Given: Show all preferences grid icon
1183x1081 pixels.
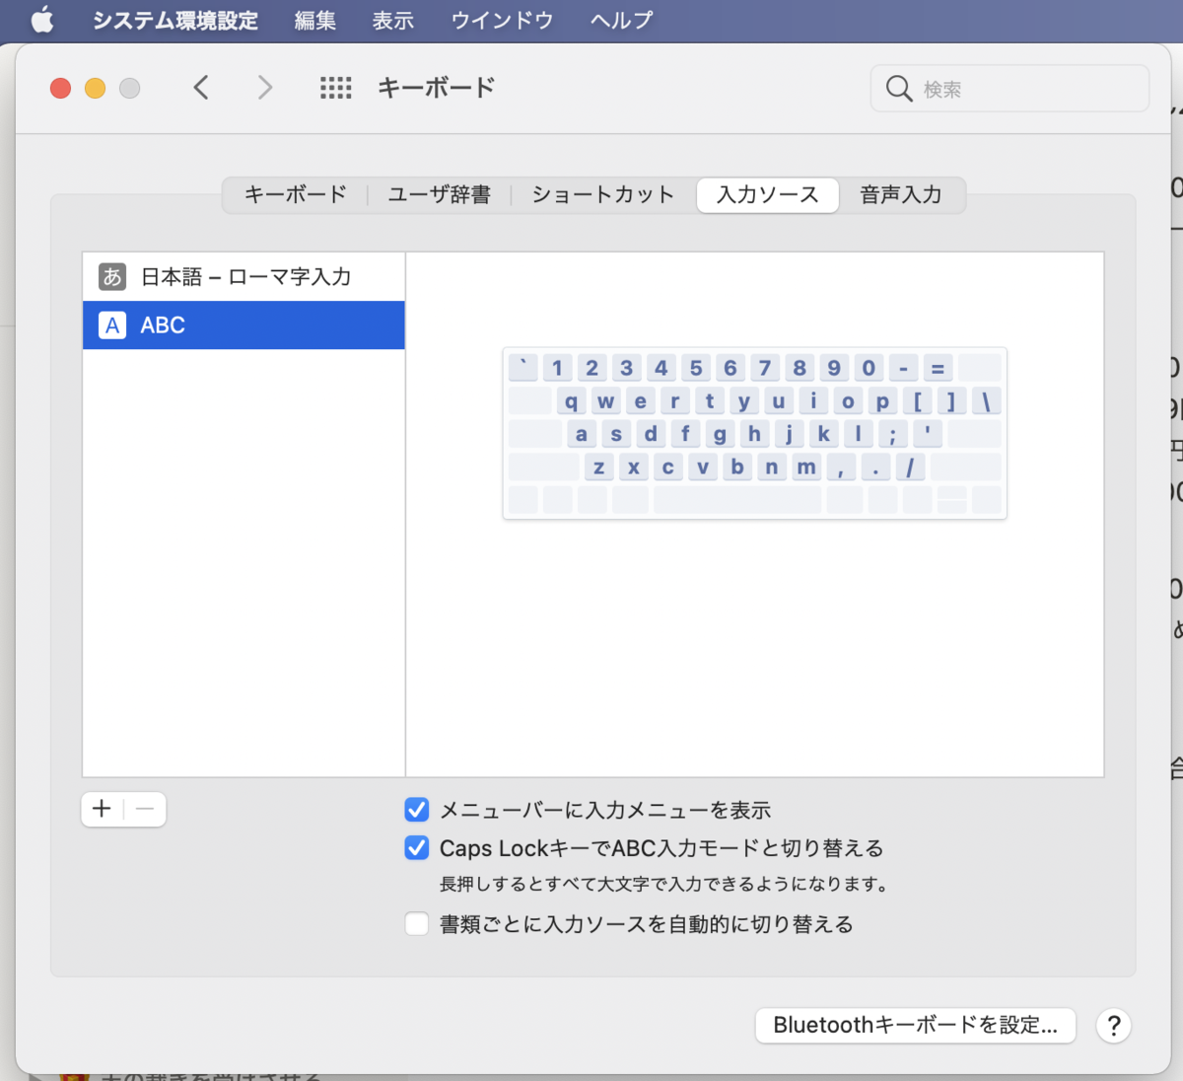Looking at the screenshot, I should [x=335, y=88].
